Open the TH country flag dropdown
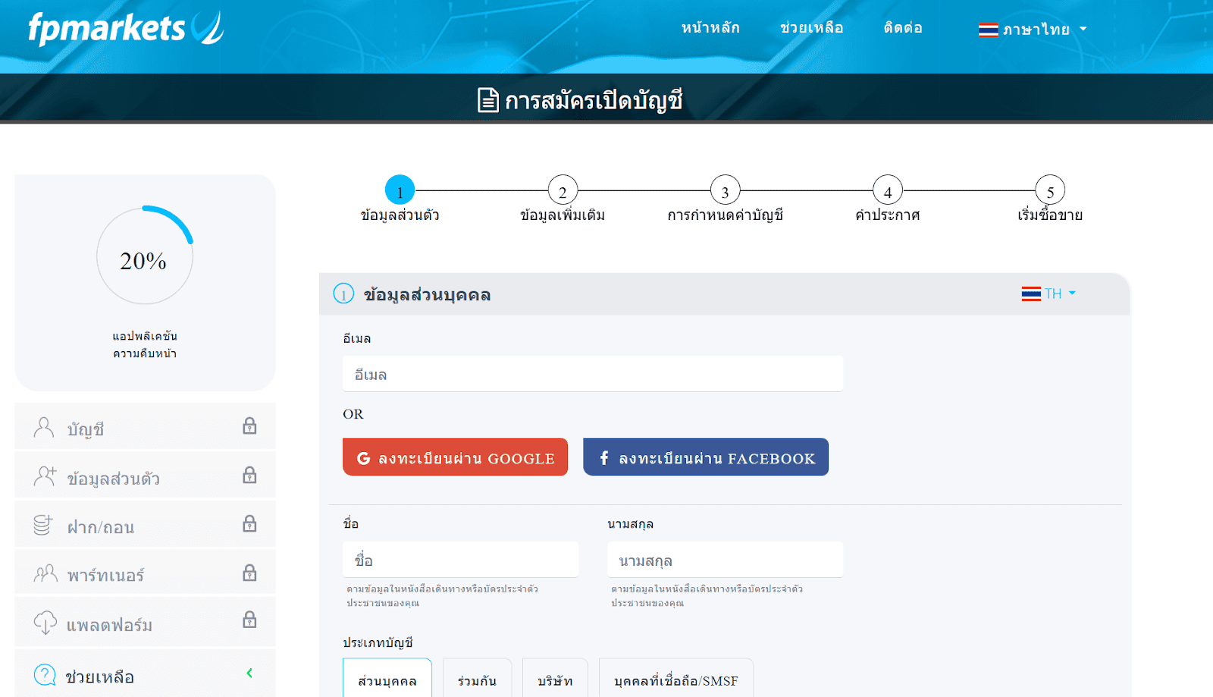 [x=1048, y=294]
